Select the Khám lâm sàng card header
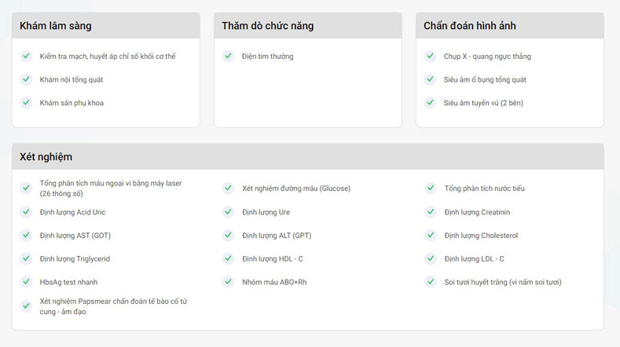 pyautogui.click(x=106, y=26)
